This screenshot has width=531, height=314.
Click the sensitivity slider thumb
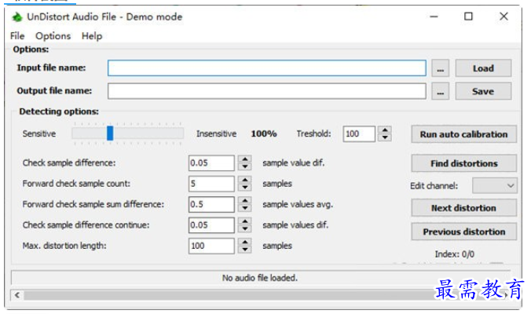point(110,133)
